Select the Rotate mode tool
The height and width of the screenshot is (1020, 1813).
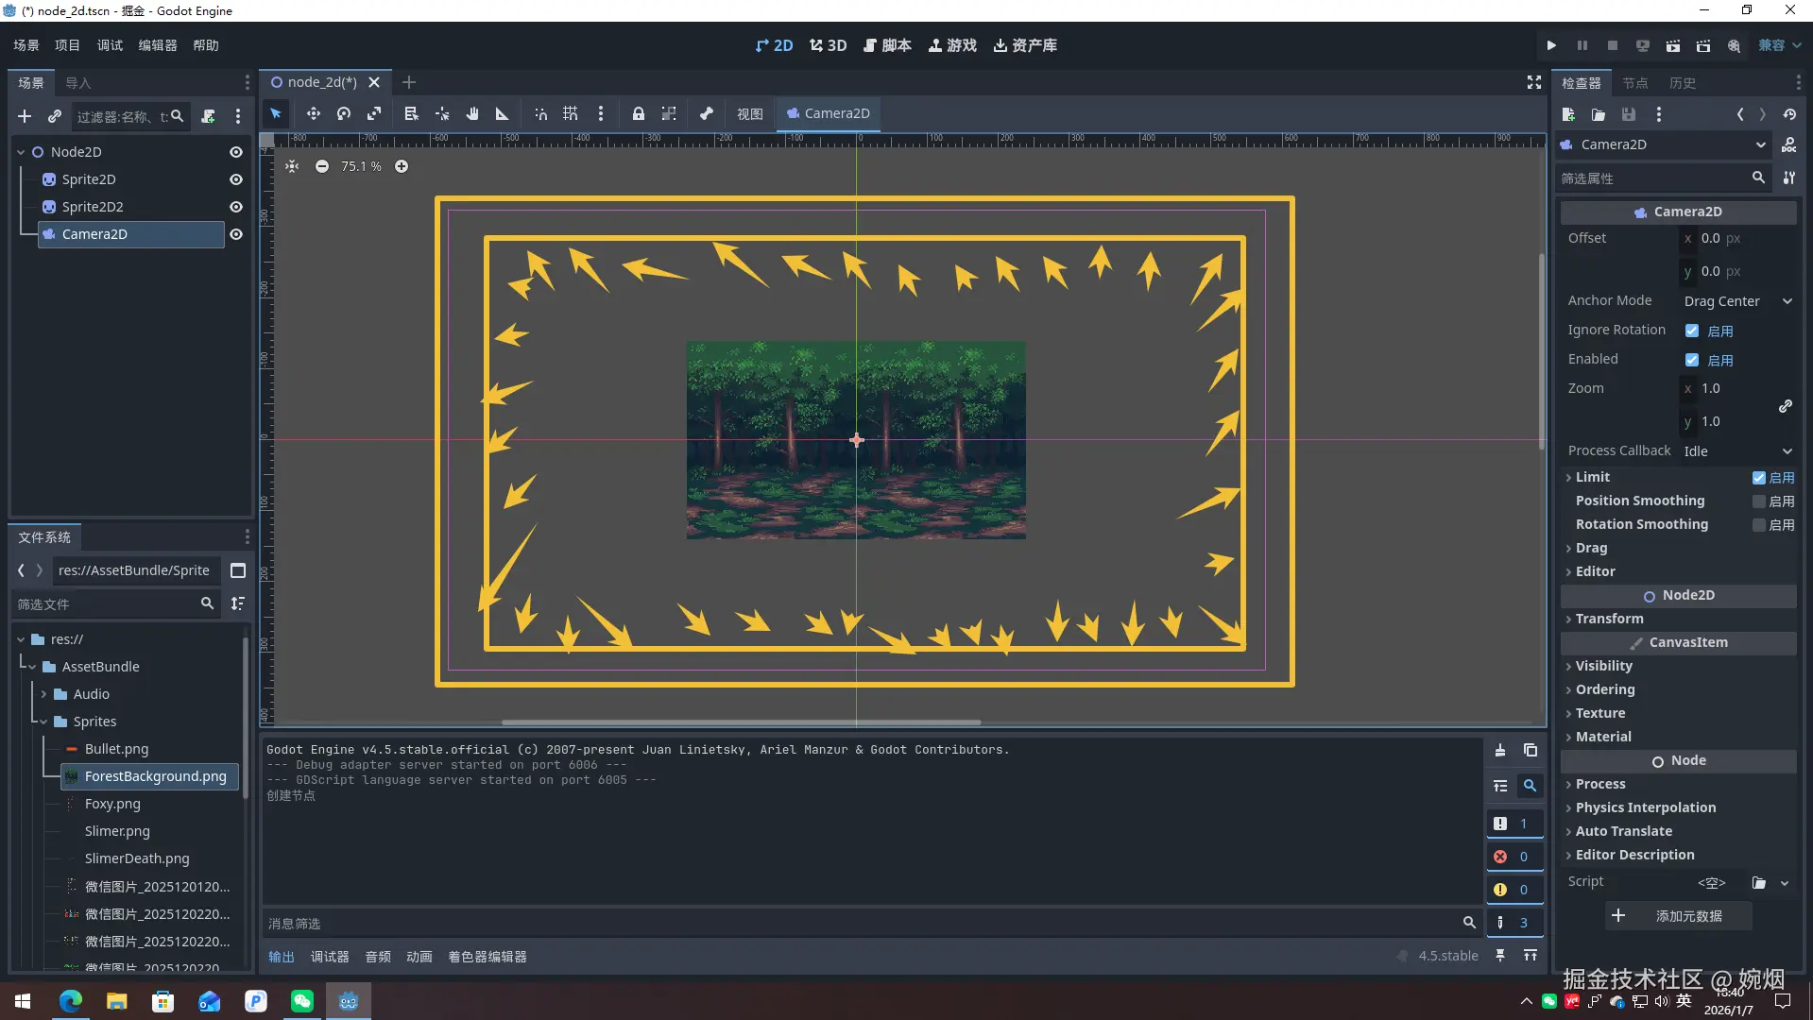pos(344,113)
